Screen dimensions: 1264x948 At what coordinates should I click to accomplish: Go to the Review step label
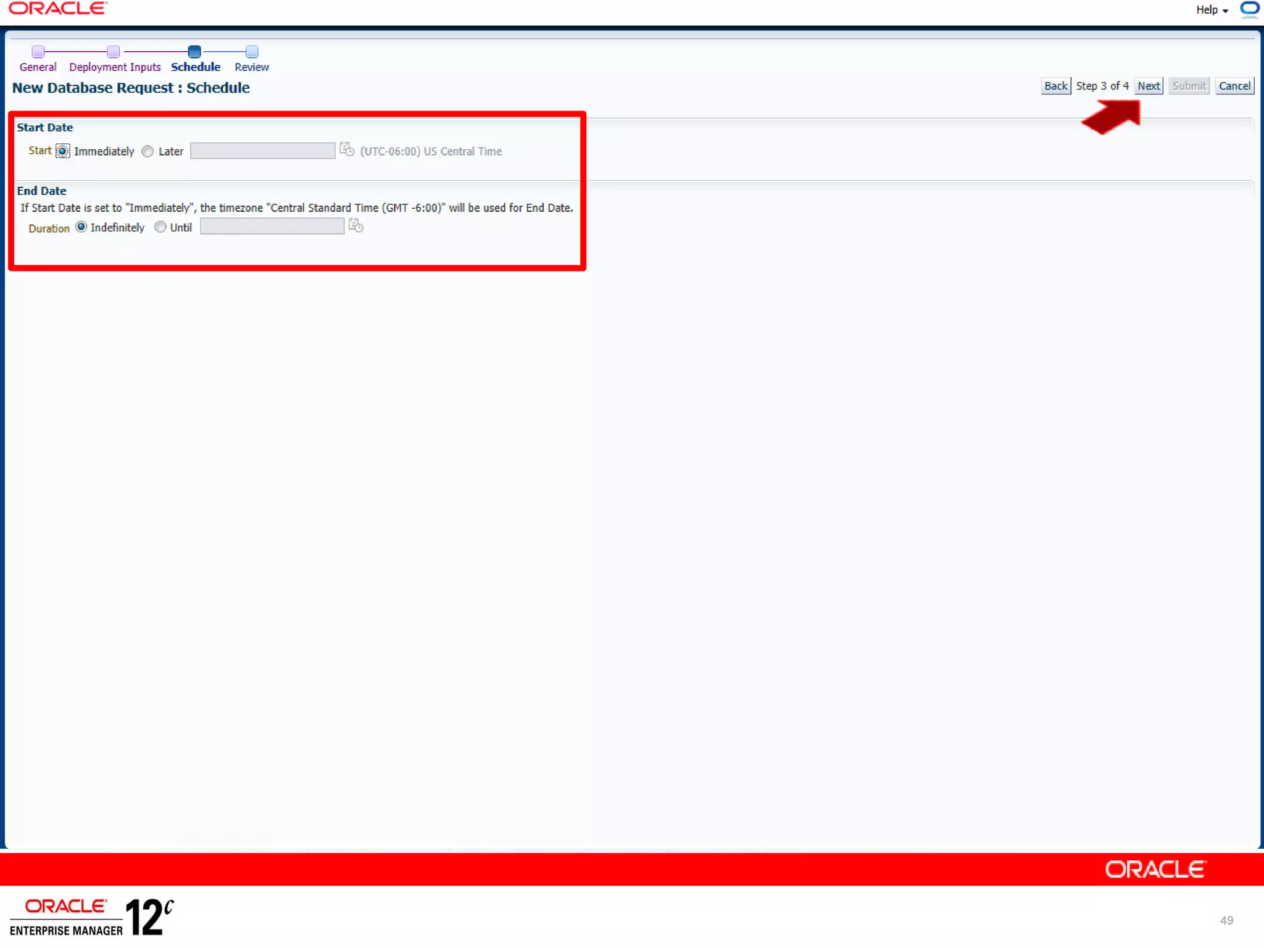252,67
